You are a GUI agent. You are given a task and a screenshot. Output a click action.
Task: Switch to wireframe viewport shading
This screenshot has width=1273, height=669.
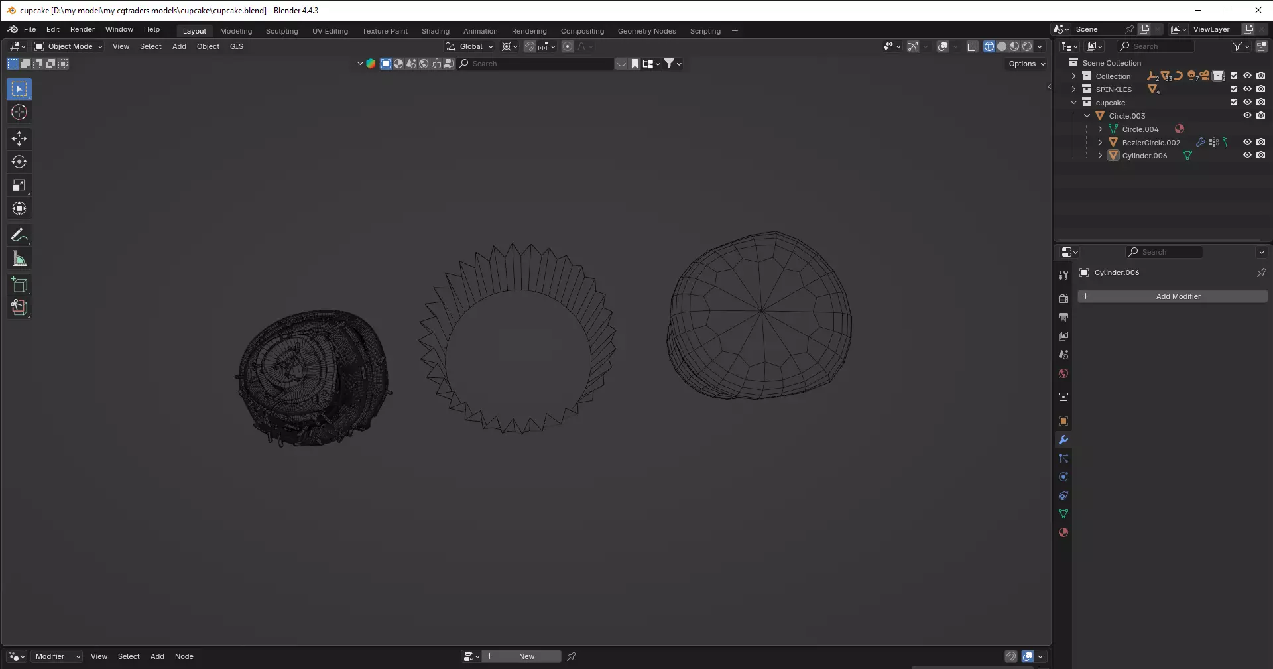[x=989, y=46]
